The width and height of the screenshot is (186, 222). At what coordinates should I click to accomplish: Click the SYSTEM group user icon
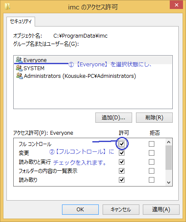pyautogui.click(x=19, y=68)
